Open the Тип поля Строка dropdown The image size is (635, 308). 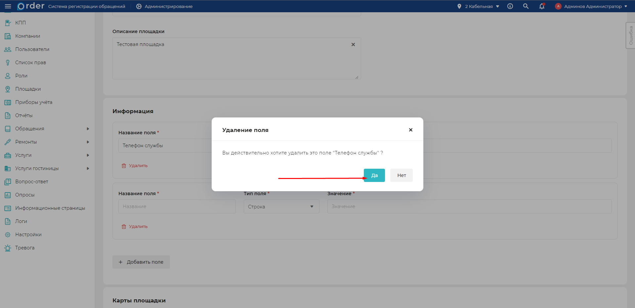[x=281, y=206]
